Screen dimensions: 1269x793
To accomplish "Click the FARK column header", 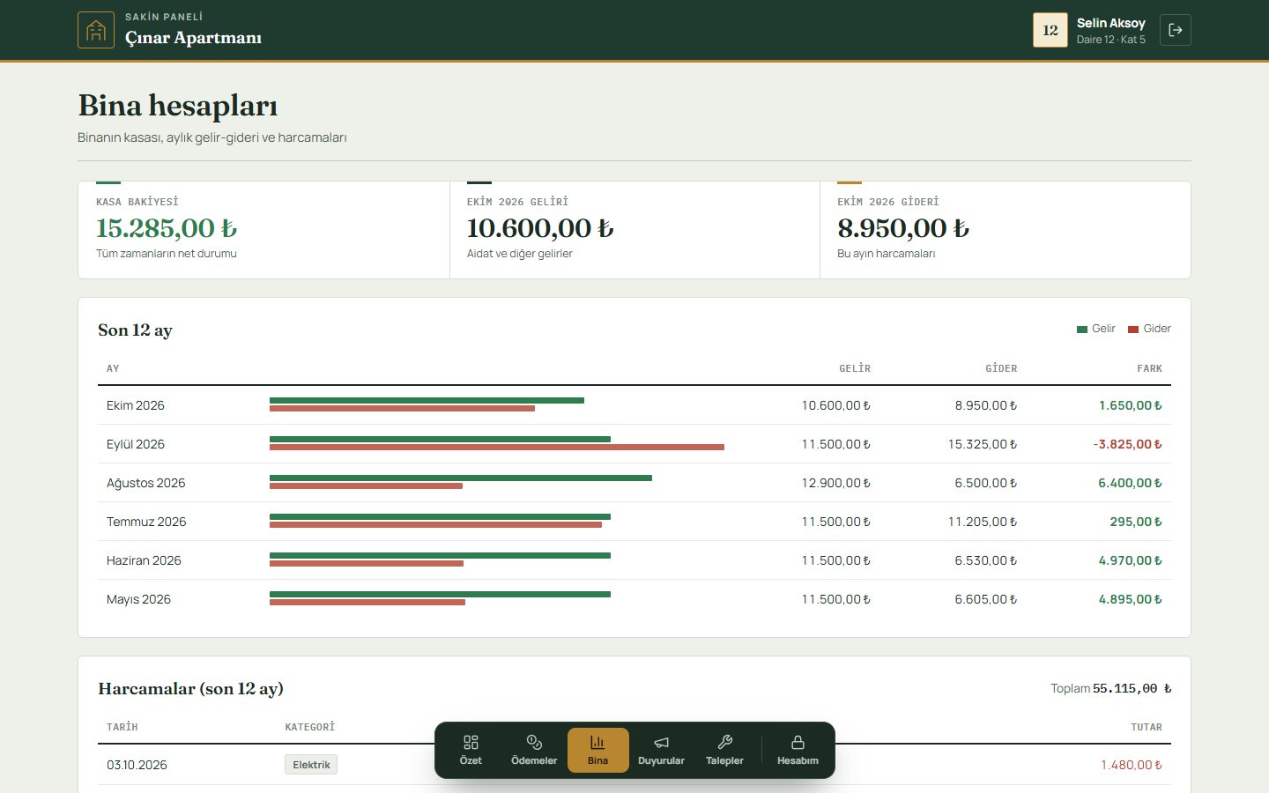I will click(x=1149, y=368).
